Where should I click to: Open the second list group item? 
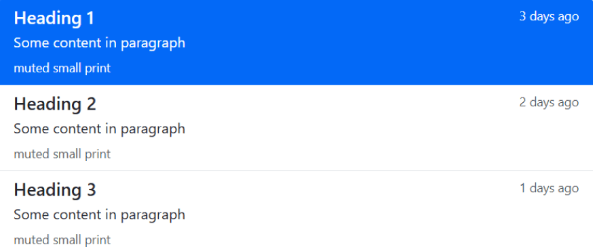coord(296,128)
